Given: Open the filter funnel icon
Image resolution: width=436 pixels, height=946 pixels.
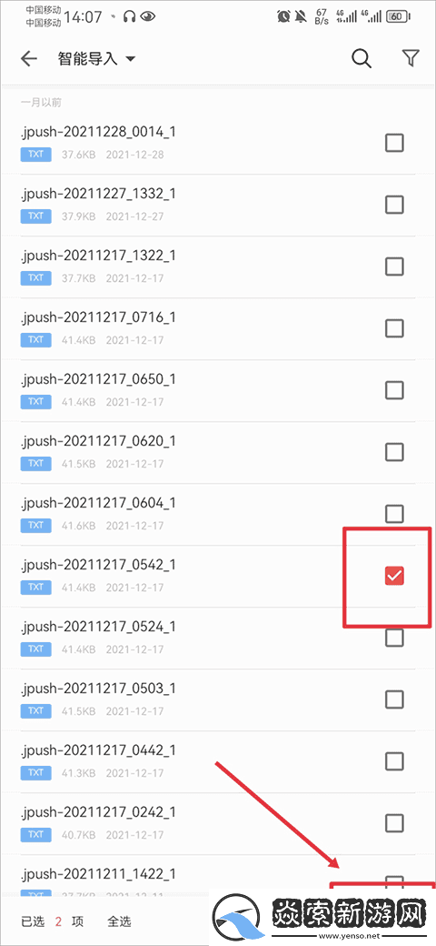Looking at the screenshot, I should coord(410,58).
